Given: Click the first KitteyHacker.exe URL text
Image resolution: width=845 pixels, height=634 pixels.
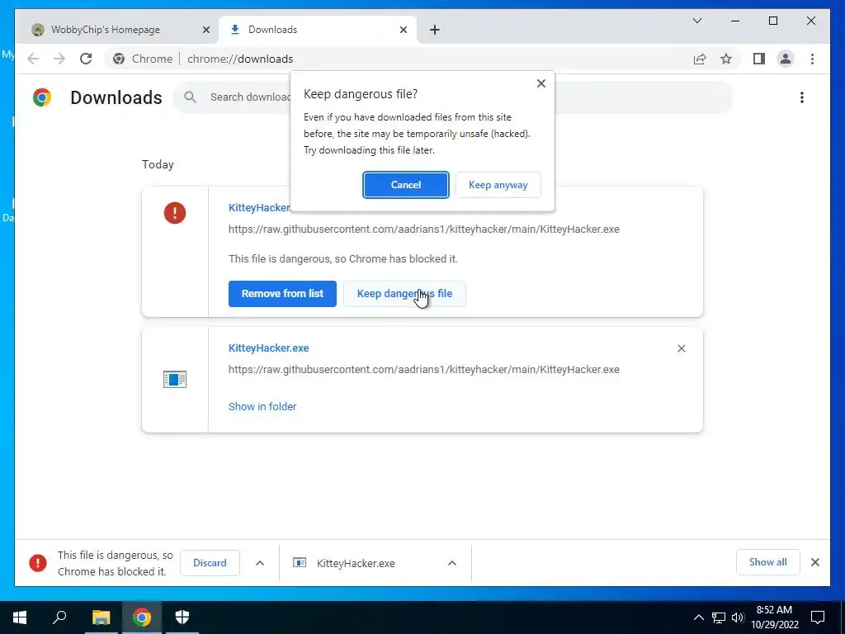Looking at the screenshot, I should [424, 229].
